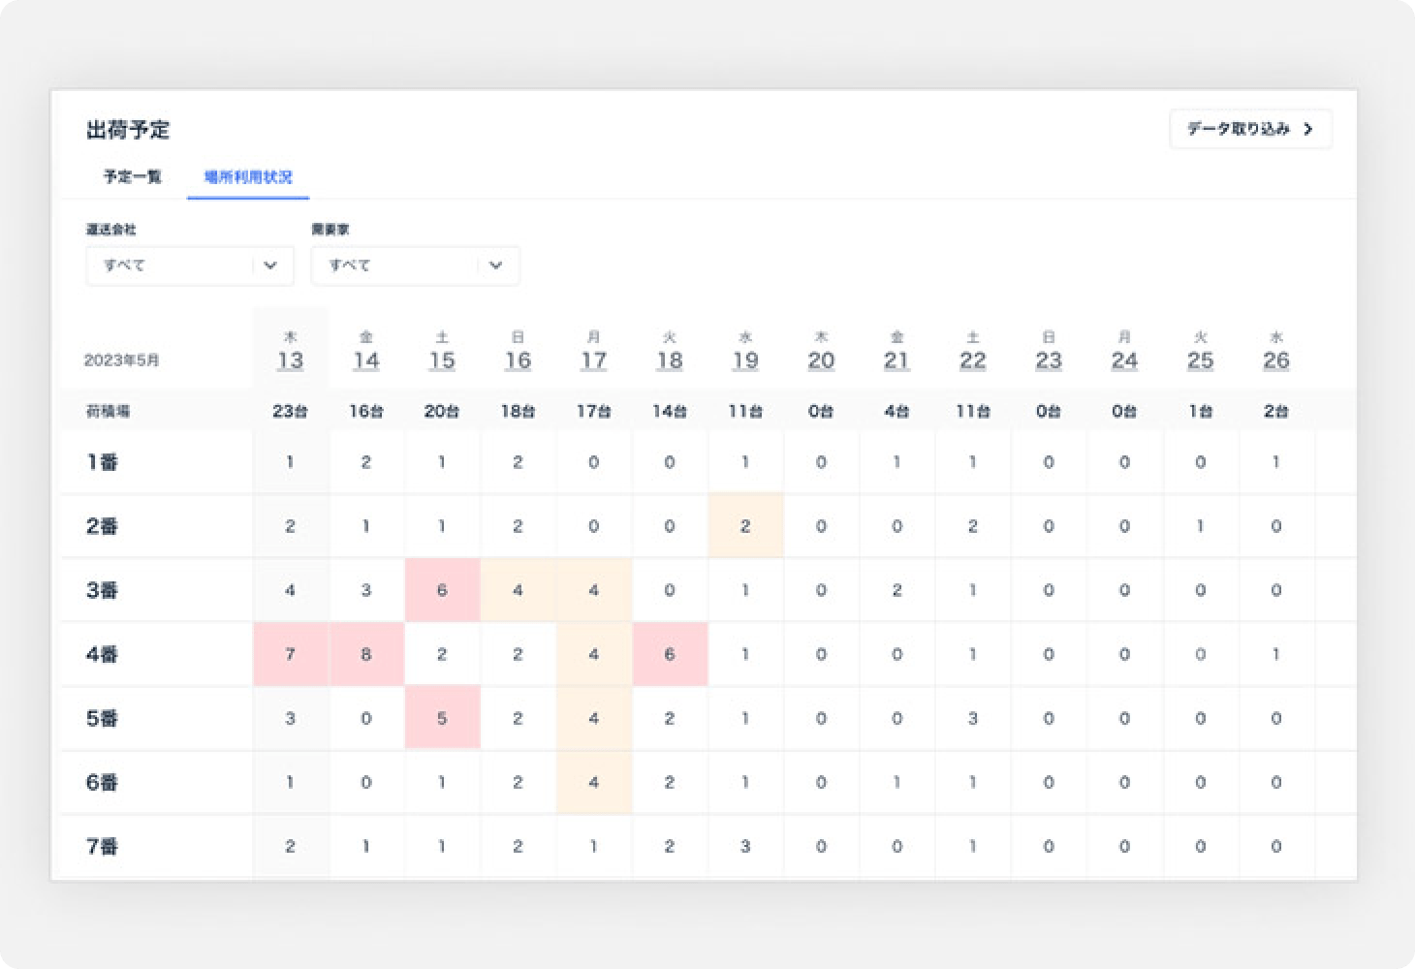Select the orange cell in the 2番 row
The width and height of the screenshot is (1415, 969).
pos(745,526)
